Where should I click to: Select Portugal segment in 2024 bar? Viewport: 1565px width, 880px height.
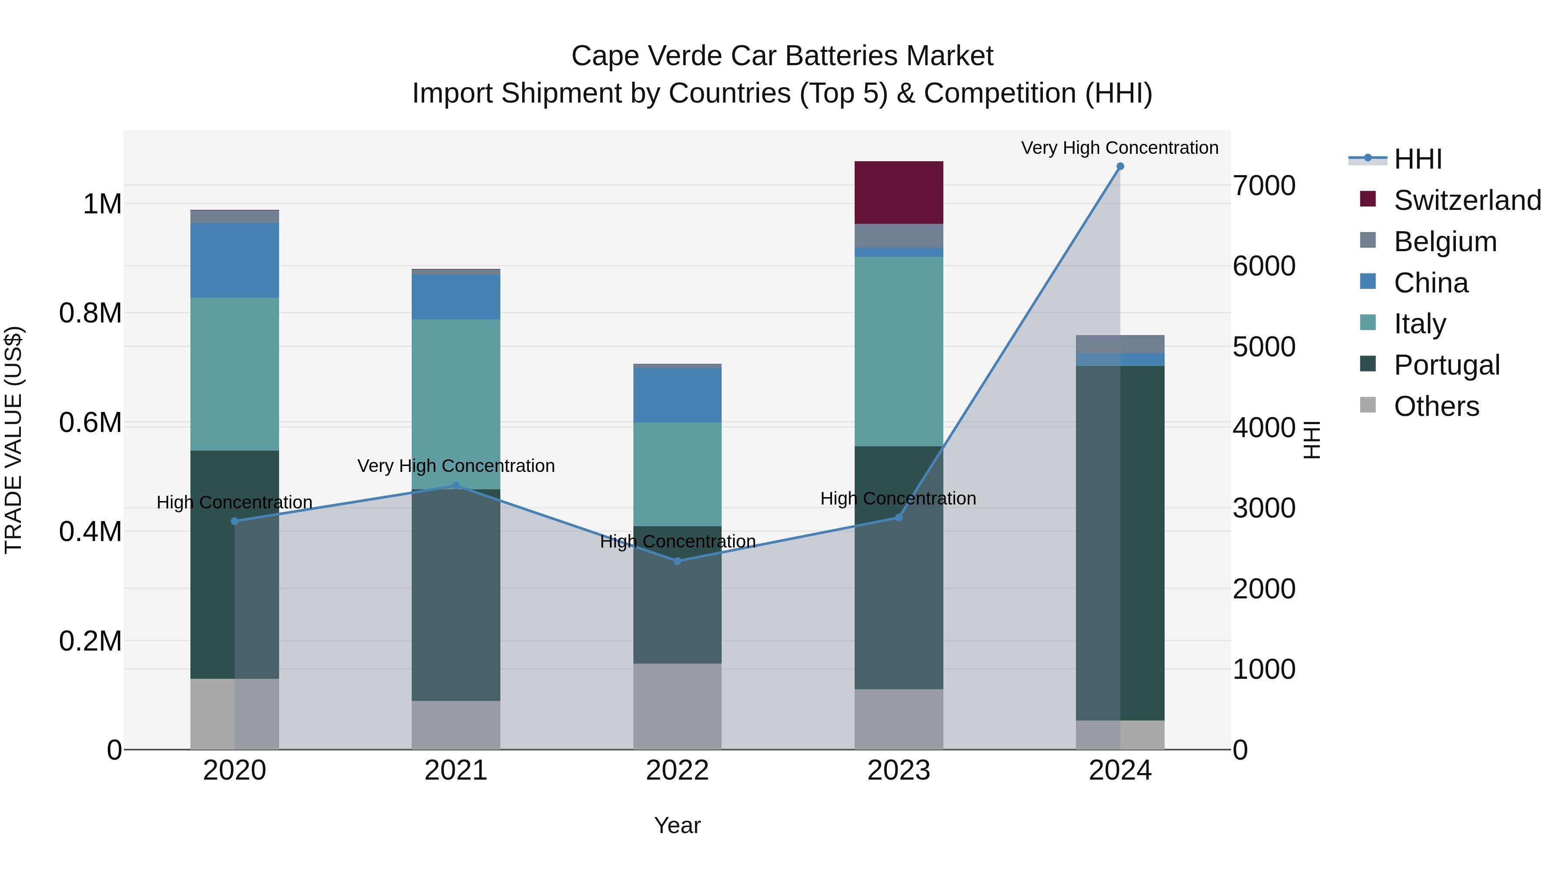pos(1120,544)
